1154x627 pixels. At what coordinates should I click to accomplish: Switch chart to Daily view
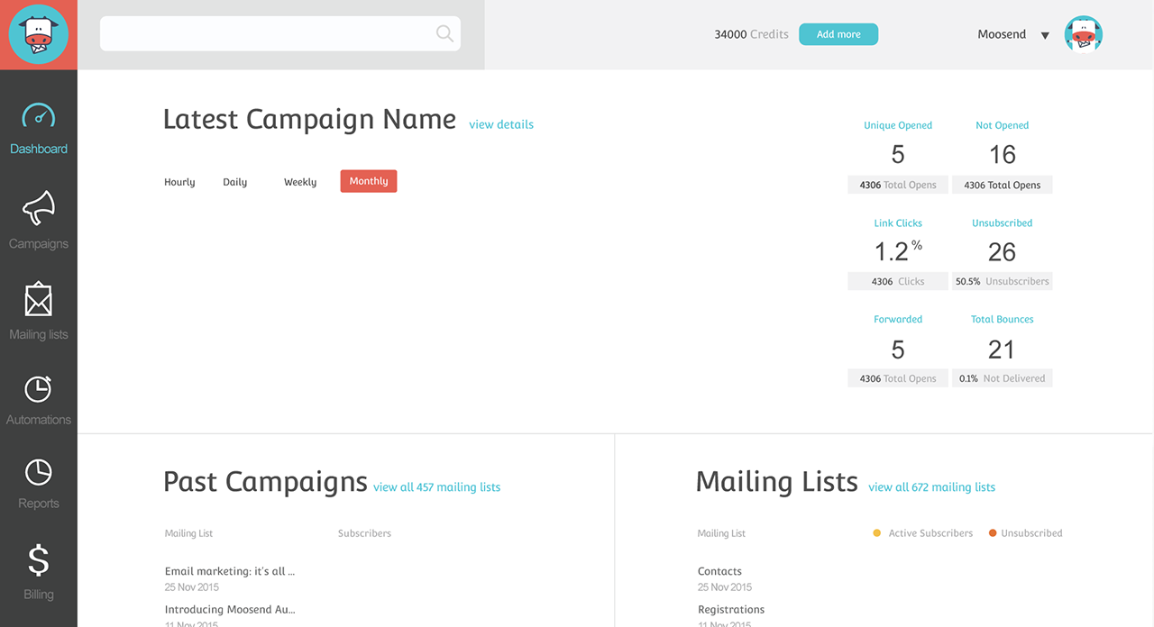pyautogui.click(x=234, y=182)
